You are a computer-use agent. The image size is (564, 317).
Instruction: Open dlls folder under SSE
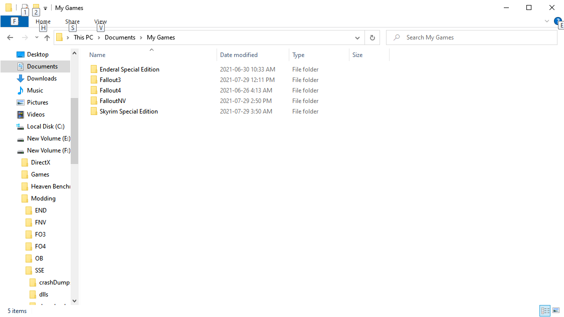click(44, 294)
